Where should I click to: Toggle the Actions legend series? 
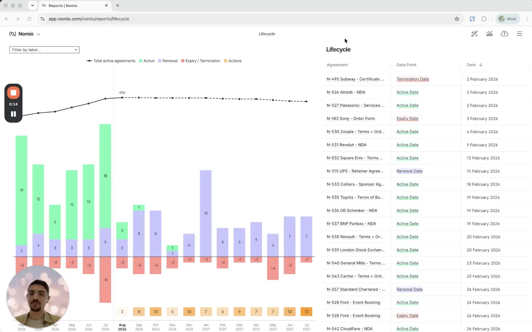[x=233, y=61]
